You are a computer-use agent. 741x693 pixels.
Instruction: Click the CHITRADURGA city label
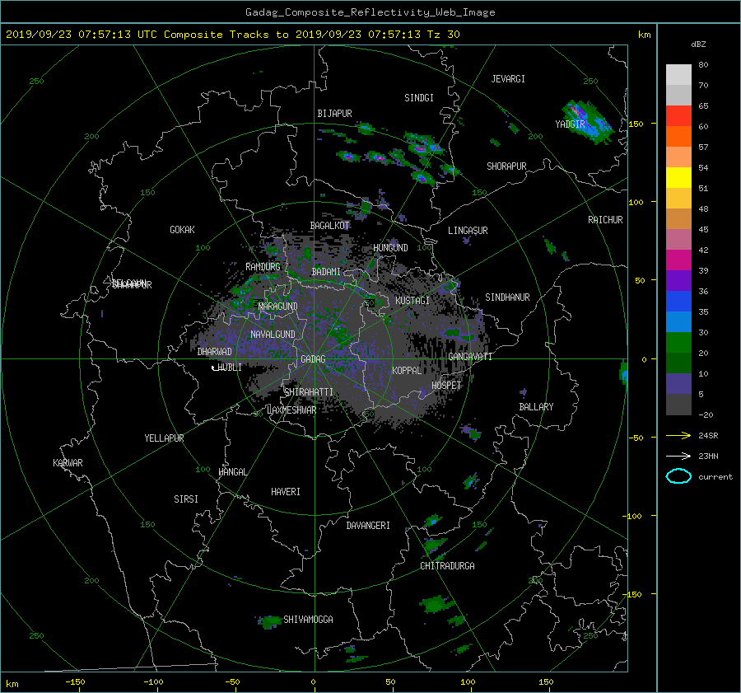(x=447, y=566)
